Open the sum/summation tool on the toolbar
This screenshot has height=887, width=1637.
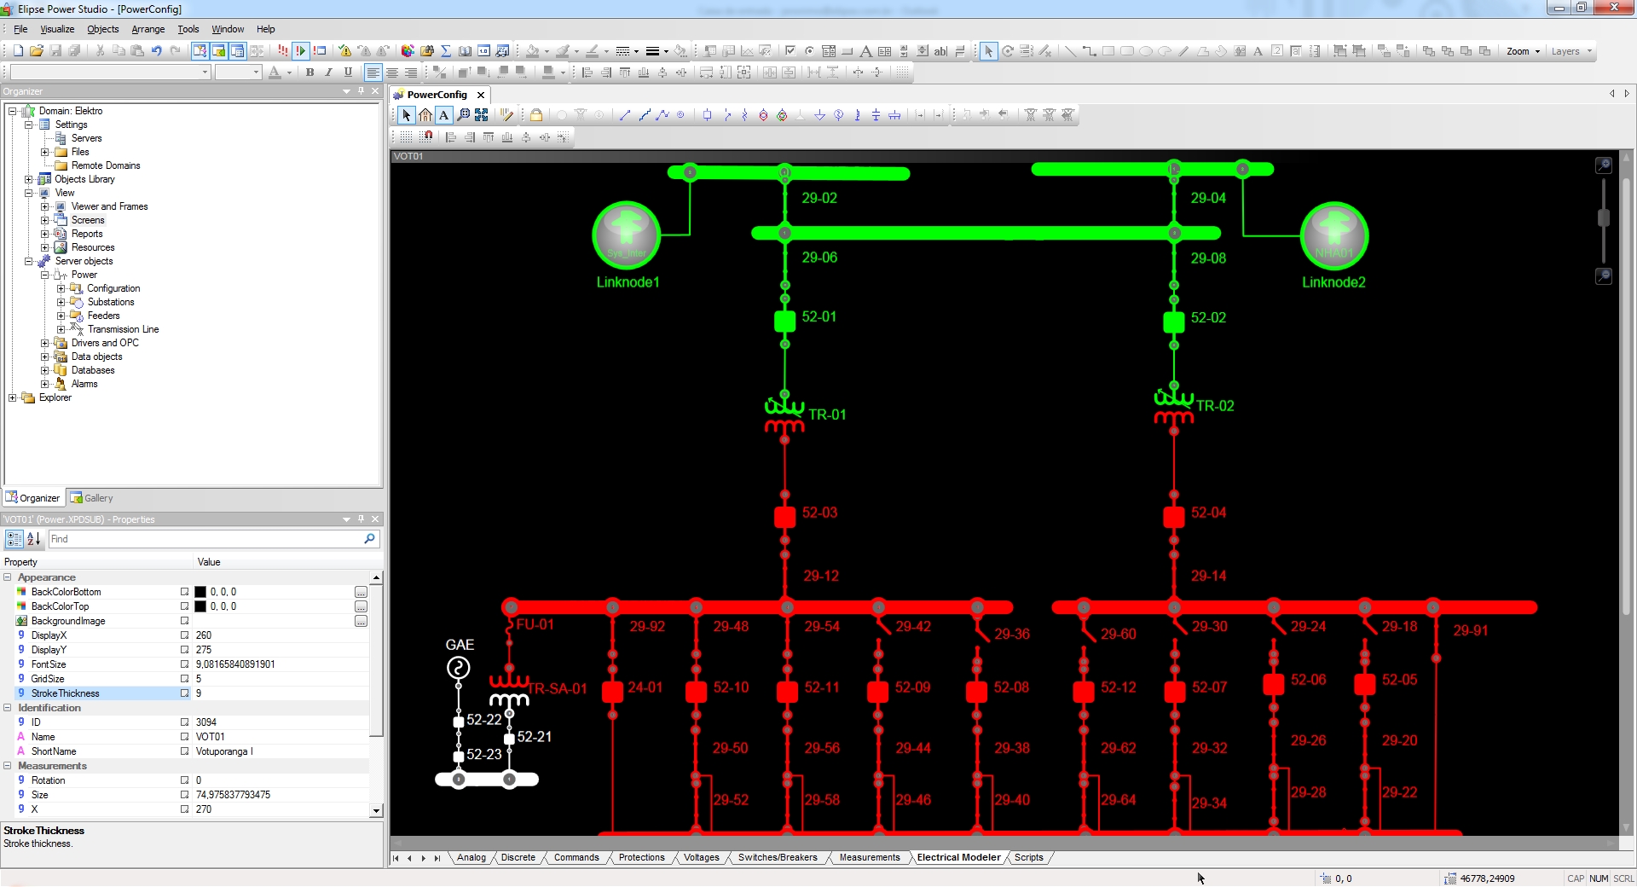pos(446,51)
